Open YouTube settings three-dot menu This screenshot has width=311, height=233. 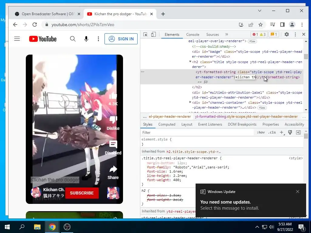[98, 39]
